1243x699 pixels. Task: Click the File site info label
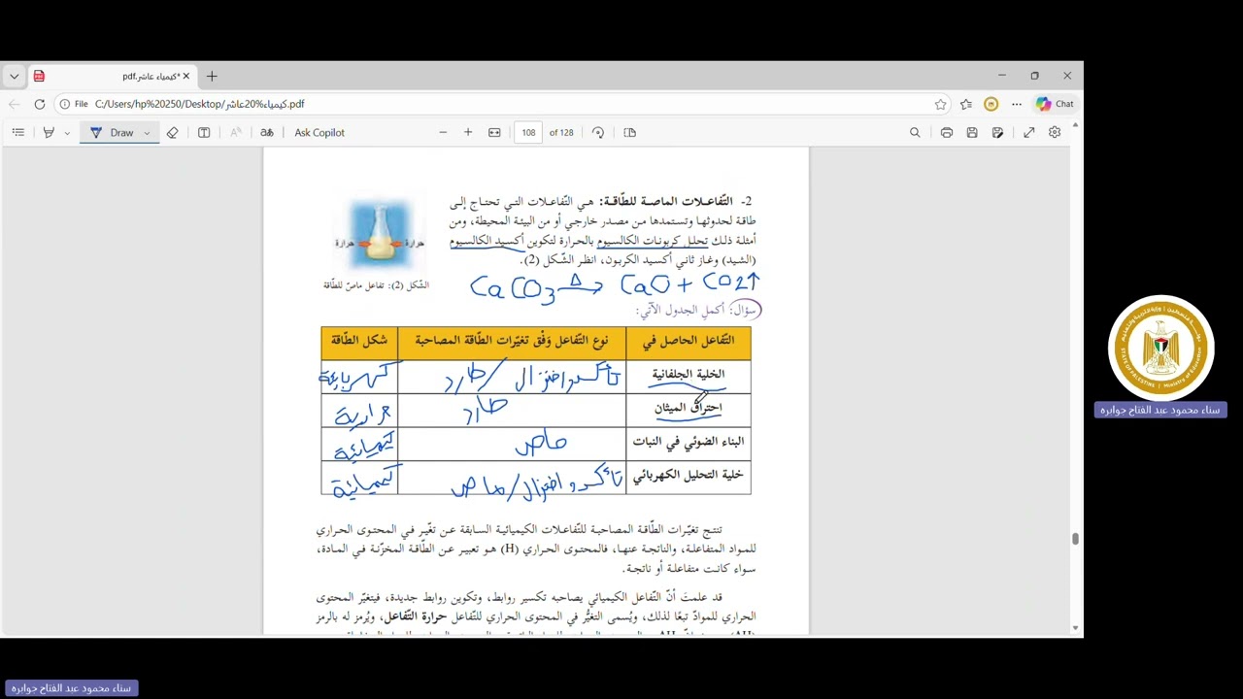pos(73,104)
